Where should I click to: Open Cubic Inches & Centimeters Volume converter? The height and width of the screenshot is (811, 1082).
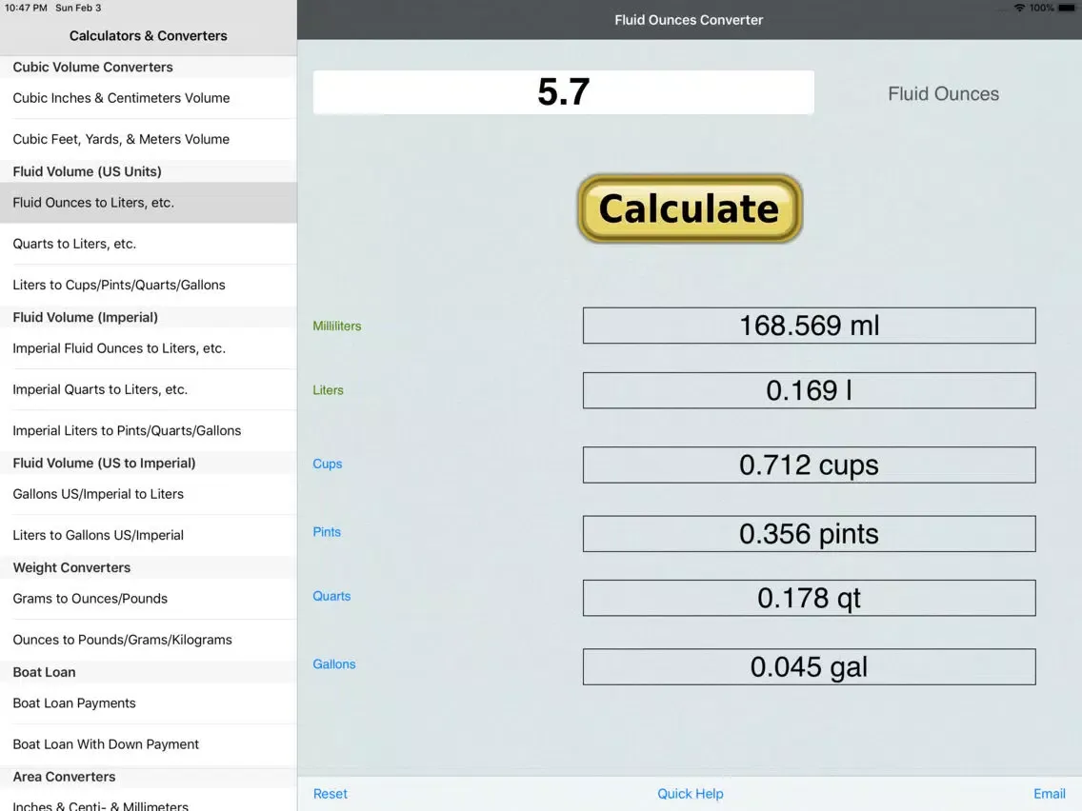point(149,98)
